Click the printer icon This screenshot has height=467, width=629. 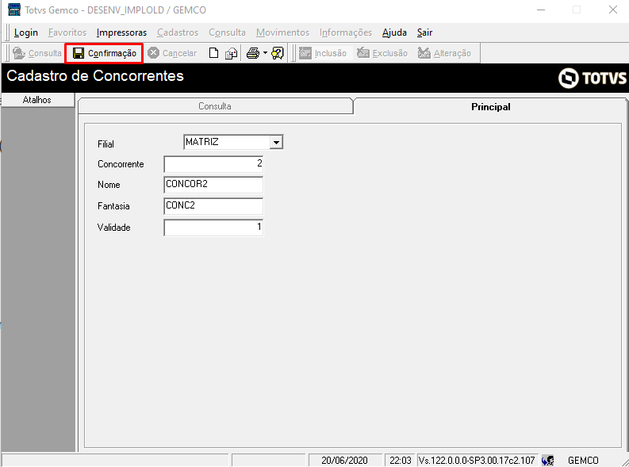(x=253, y=53)
